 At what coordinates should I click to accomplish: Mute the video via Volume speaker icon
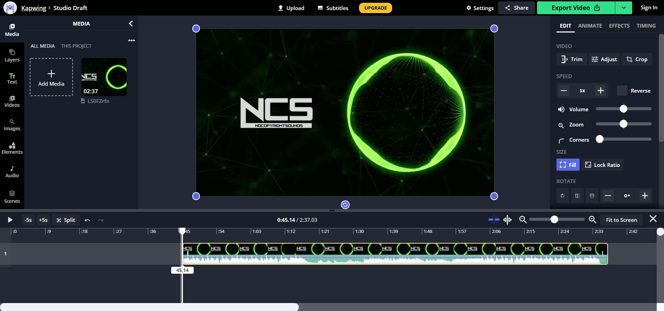561,109
